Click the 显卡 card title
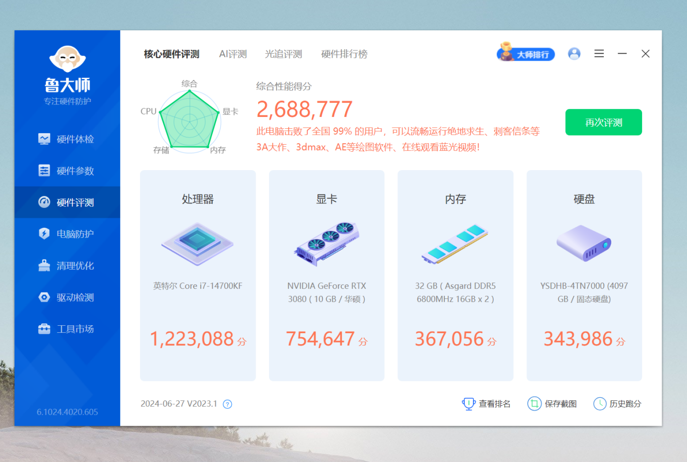The height and width of the screenshot is (462, 687). (x=326, y=199)
